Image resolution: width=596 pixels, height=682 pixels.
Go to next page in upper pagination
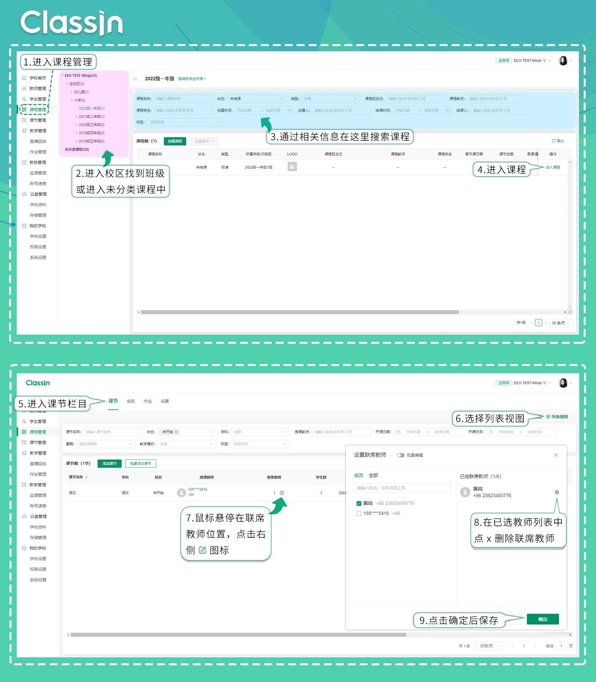546,323
